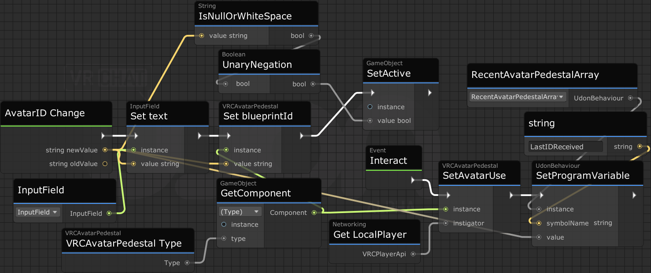Click the flow input arrow on SetActive node
The image size is (651, 273).
372,93
